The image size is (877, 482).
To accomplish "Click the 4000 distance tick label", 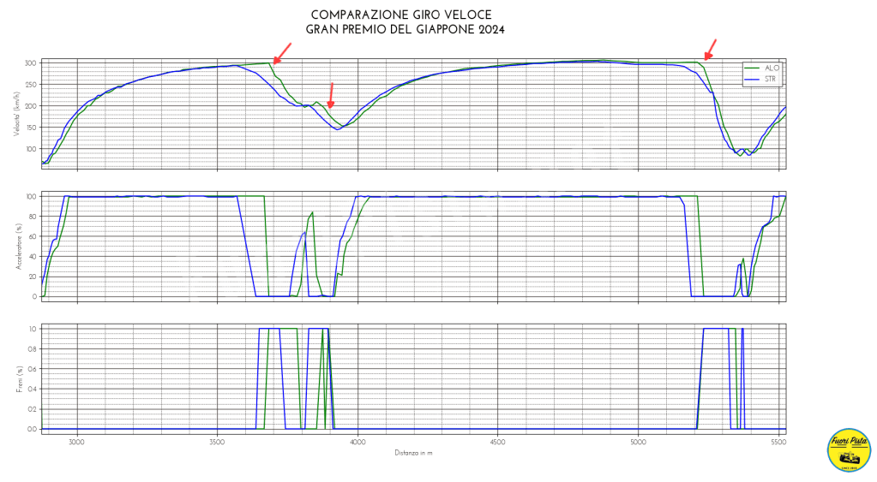I will point(357,442).
